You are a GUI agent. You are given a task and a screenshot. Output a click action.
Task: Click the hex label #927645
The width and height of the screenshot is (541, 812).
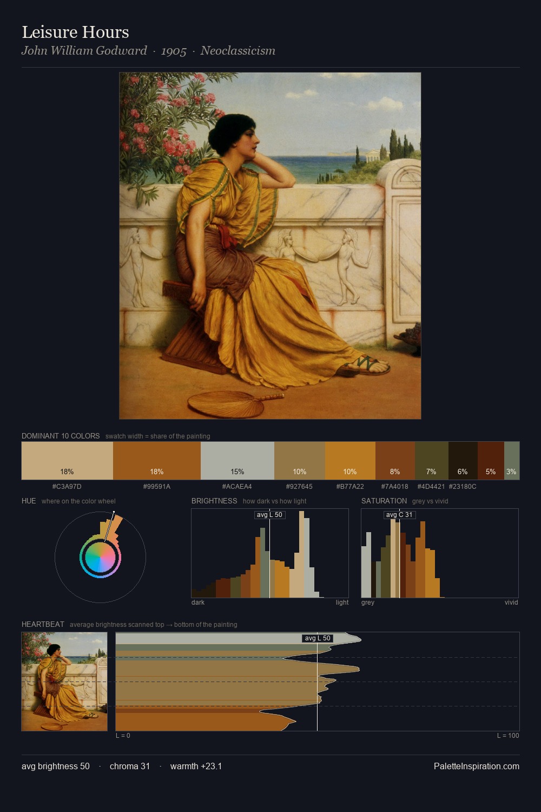pos(300,487)
